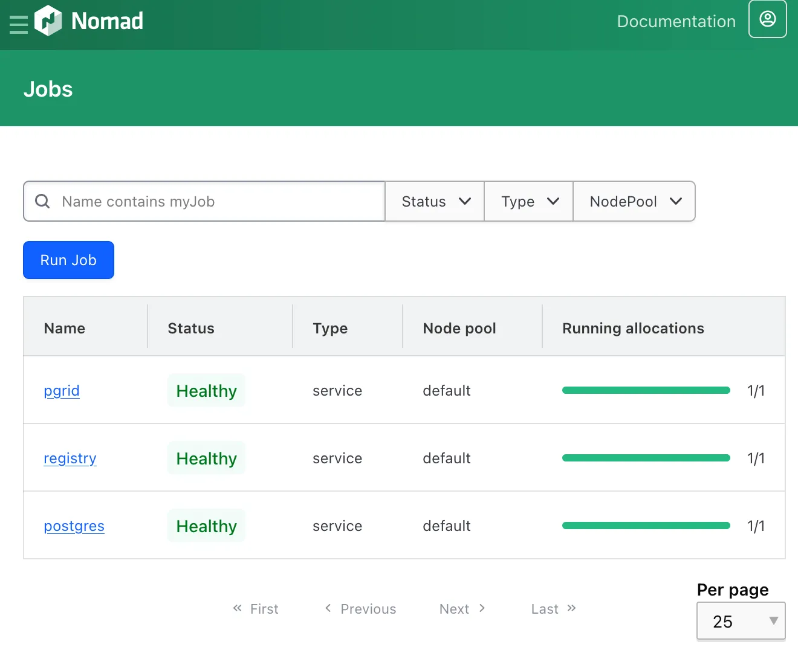Screen dimensions: 798x662
Task: Open the postgres job
Action: tap(74, 526)
